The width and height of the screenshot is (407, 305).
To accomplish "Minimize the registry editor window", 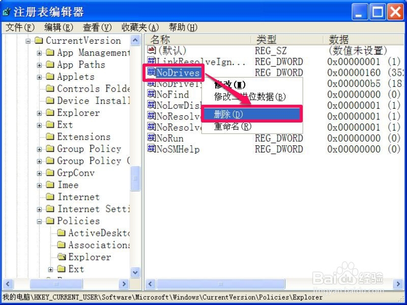I will tap(360, 12).
